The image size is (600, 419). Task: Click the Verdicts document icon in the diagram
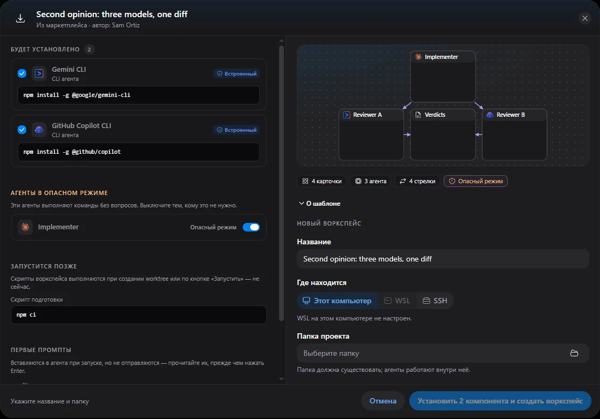click(418, 115)
